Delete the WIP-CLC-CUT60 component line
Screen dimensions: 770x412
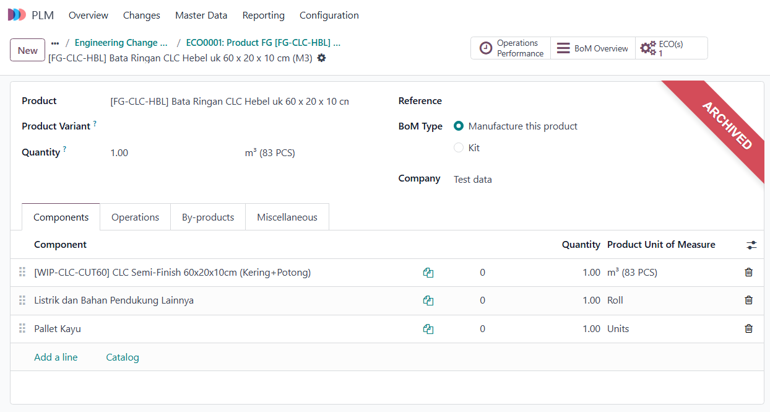tap(748, 273)
